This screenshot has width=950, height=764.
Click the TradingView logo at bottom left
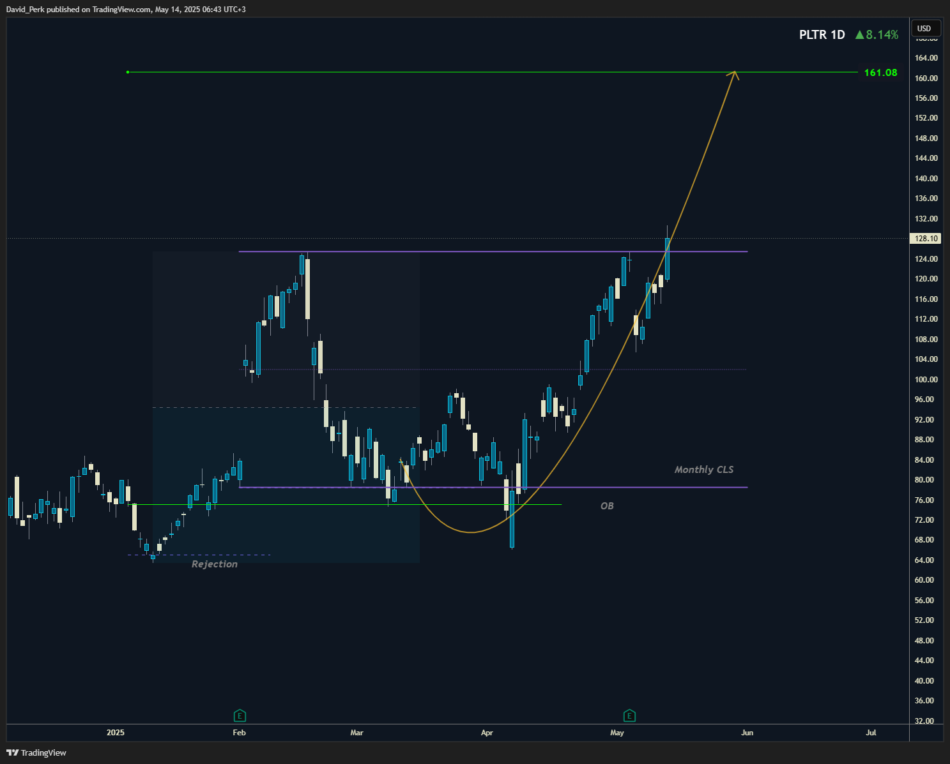pos(36,753)
